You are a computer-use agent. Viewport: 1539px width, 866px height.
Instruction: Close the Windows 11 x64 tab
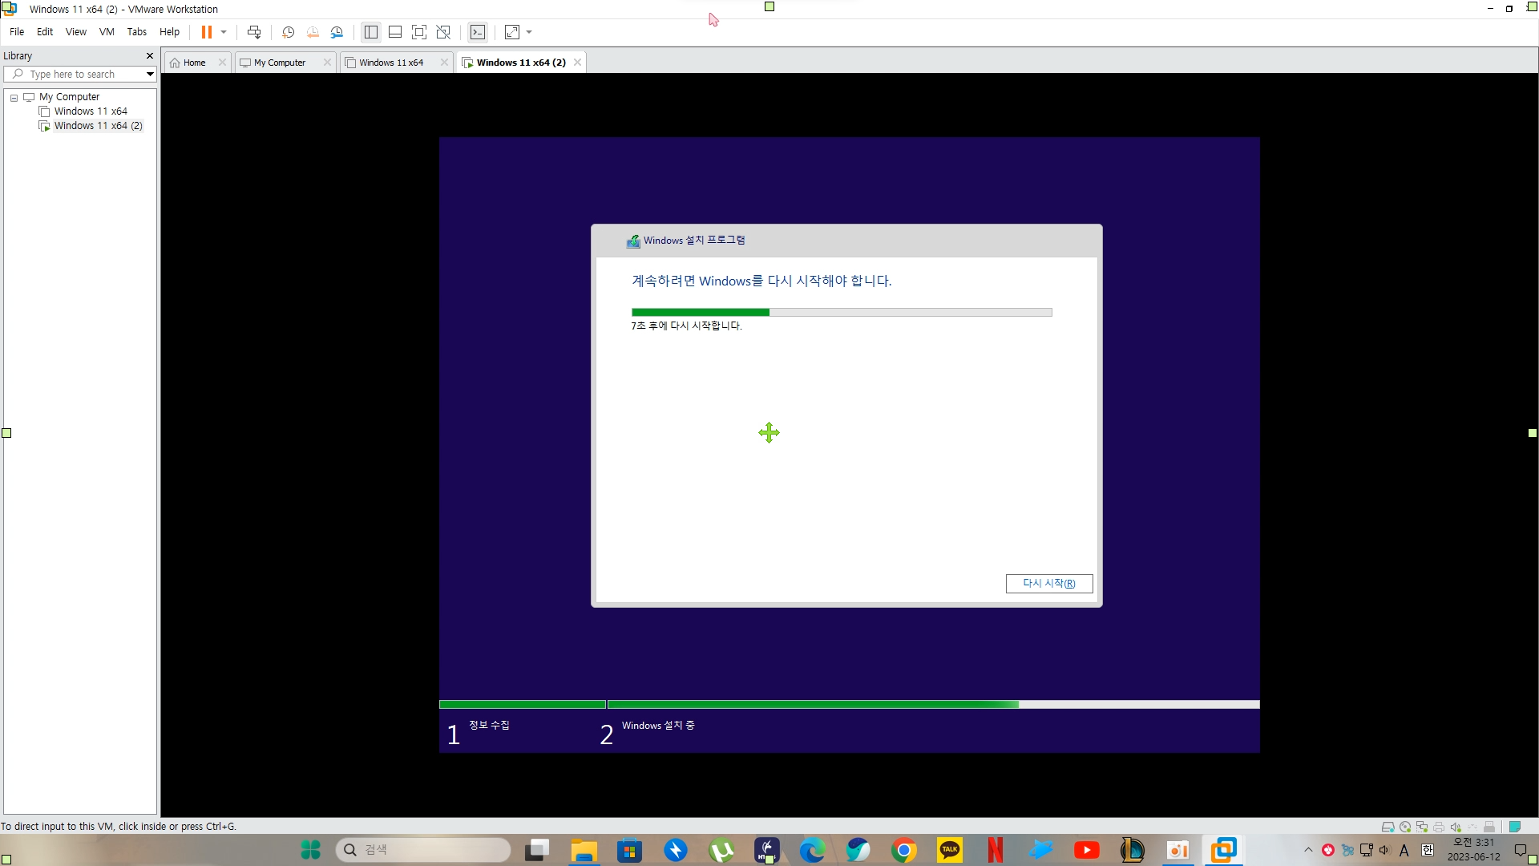click(x=444, y=63)
